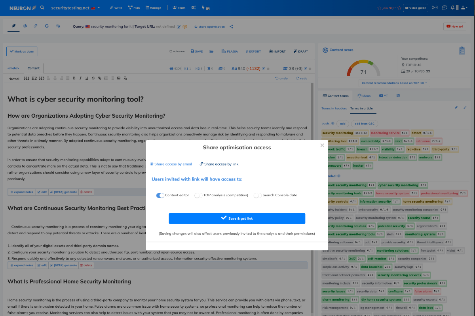This screenshot has height=316, width=475.
Task: Open the How to? video button
Action: [x=454, y=26]
